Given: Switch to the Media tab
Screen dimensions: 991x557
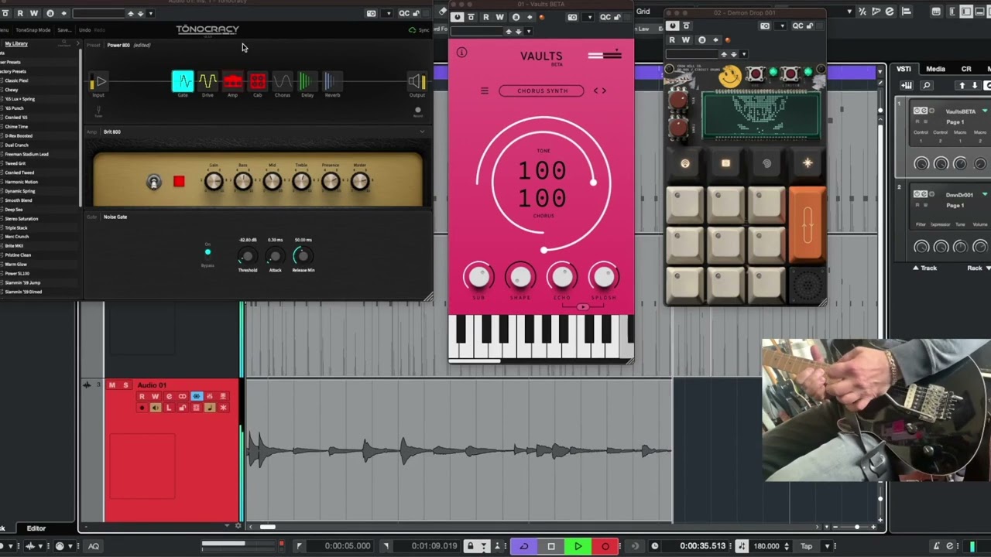Looking at the screenshot, I should coord(935,69).
